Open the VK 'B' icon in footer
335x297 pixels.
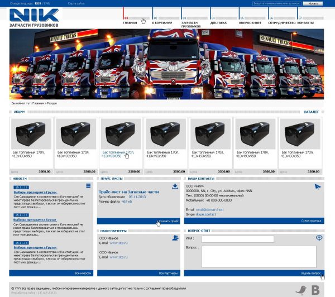pos(315,290)
